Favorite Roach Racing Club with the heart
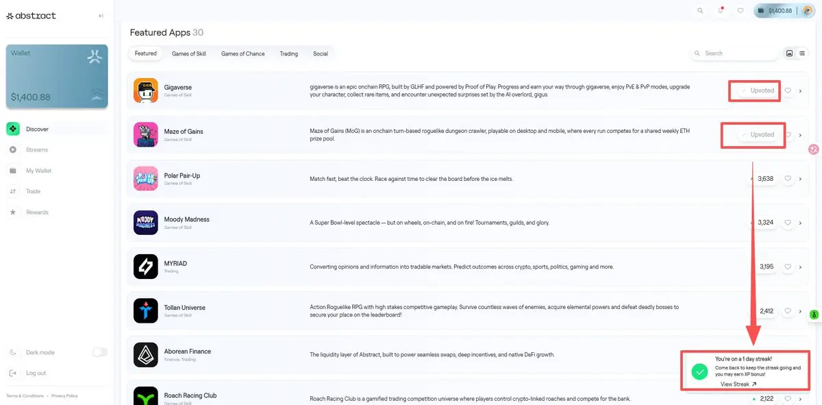822x405 pixels. (x=788, y=398)
